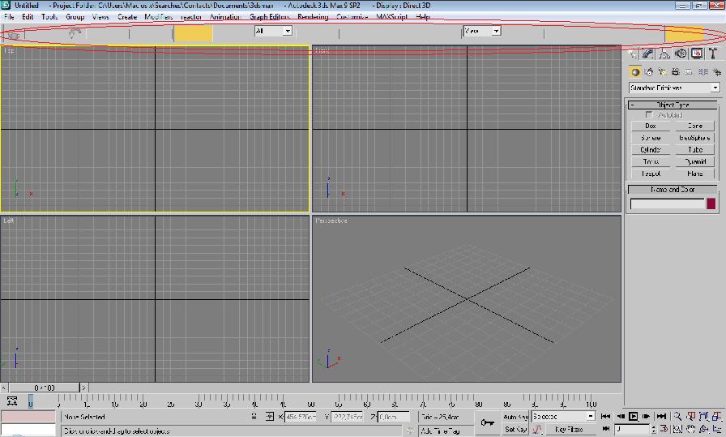Click the Sphere primitive button
Image resolution: width=726 pixels, height=437 pixels.
pyautogui.click(x=651, y=138)
